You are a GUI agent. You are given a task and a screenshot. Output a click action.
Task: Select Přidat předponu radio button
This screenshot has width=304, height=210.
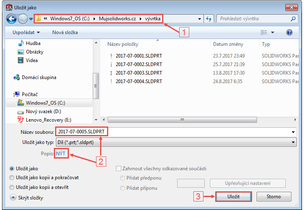point(122,178)
